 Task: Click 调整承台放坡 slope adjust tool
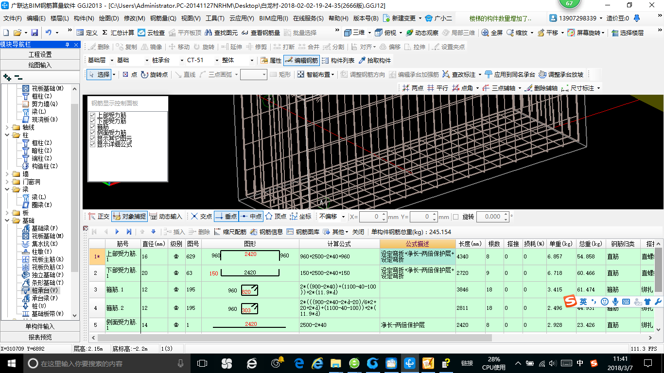click(x=561, y=74)
